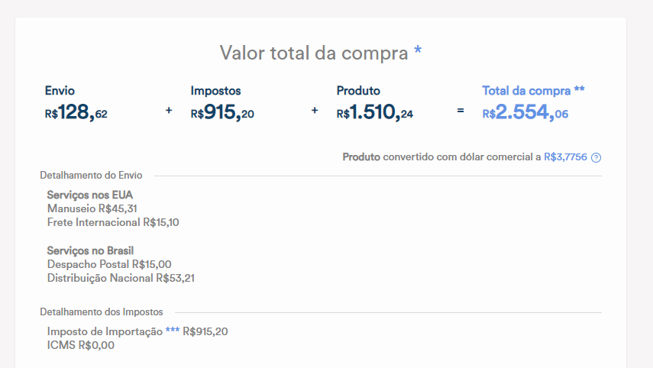Click the Distribuição Nacional R$53,21 line
This screenshot has height=368, width=653.
pyautogui.click(x=121, y=278)
